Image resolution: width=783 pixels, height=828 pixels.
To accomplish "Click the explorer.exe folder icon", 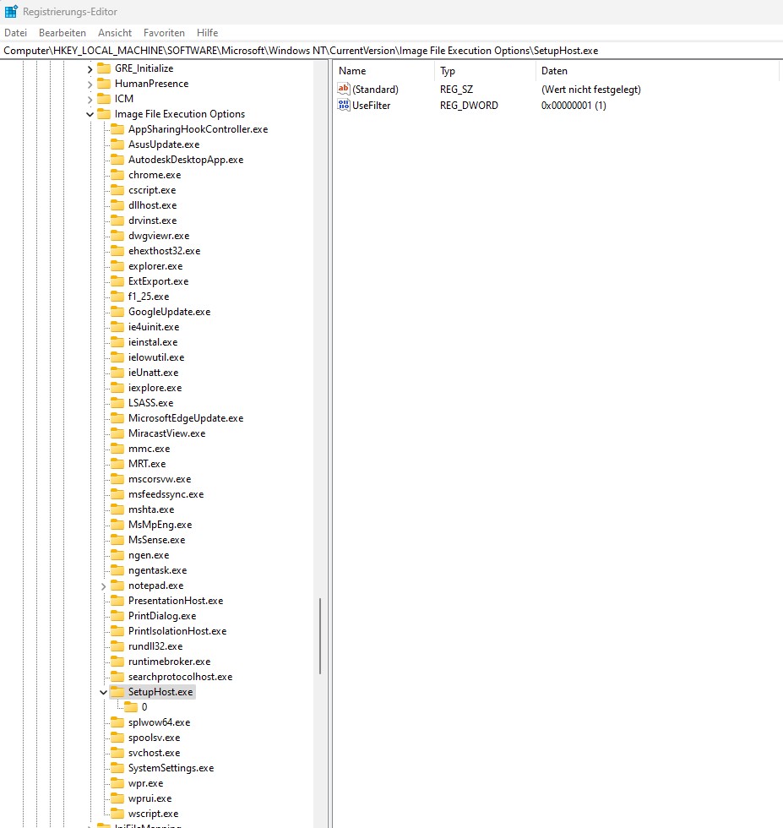I will pos(117,265).
